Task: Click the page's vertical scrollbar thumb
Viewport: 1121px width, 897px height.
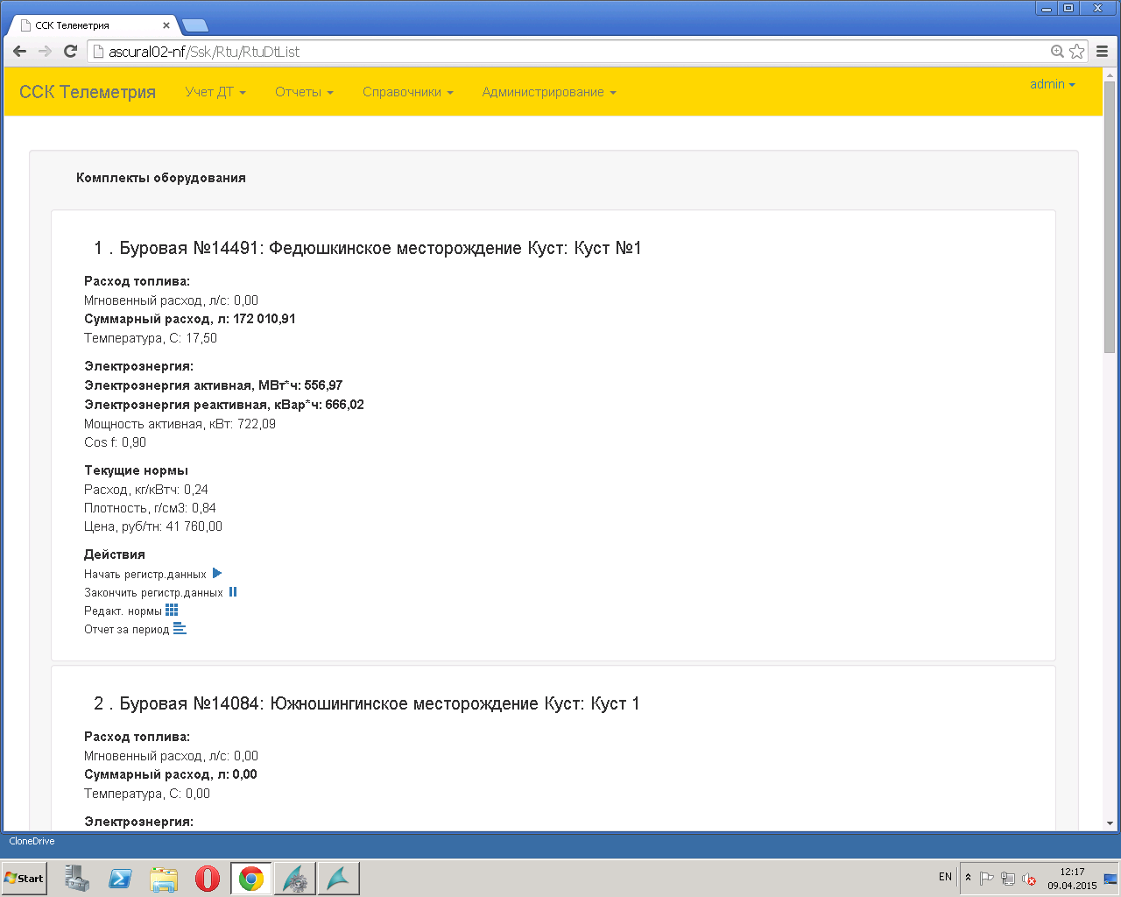Action: 1110,219
